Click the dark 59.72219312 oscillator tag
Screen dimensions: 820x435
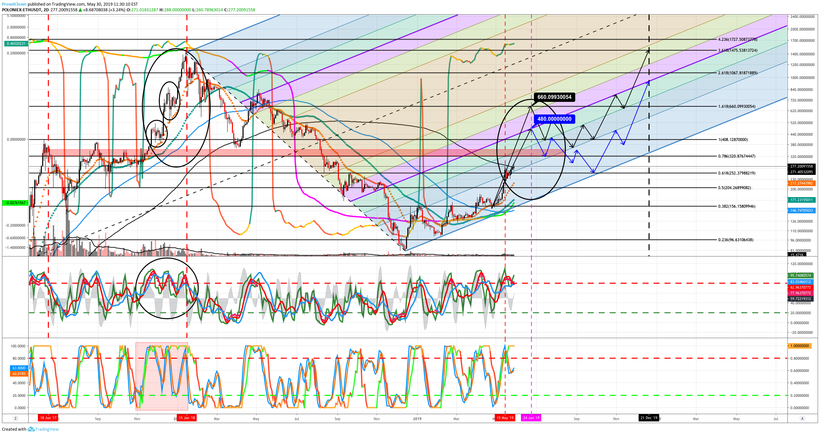point(800,299)
